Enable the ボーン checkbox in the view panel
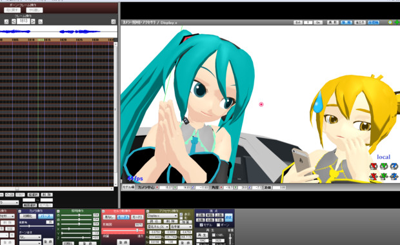This screenshot has width=400, height=245. pyautogui.click(x=218, y=225)
